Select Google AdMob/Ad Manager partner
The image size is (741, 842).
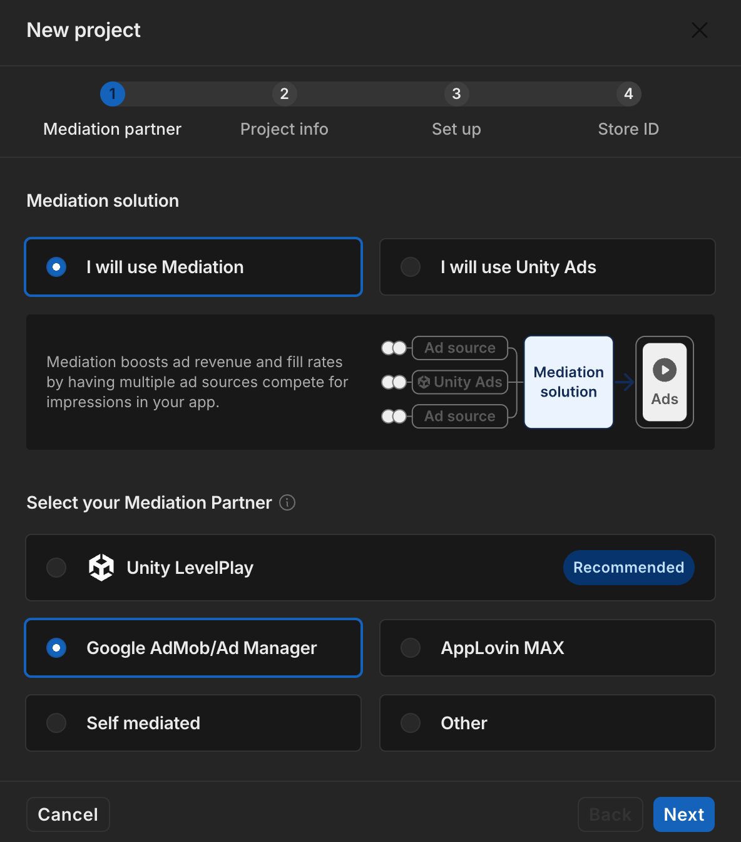pyautogui.click(x=57, y=648)
